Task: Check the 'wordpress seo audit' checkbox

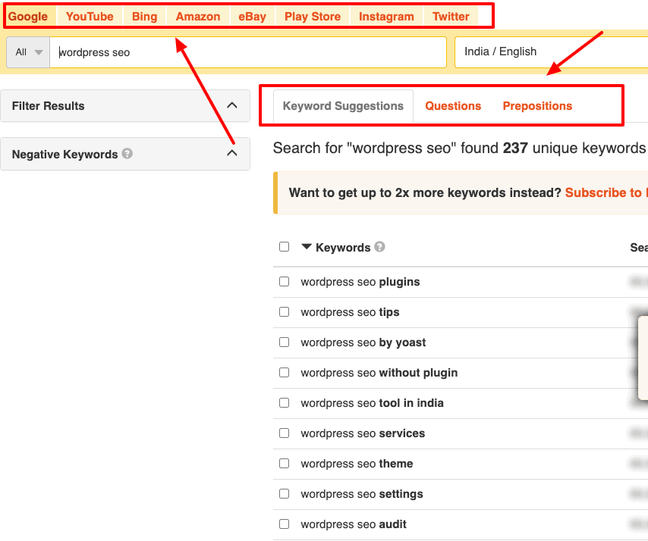Action: (x=284, y=524)
